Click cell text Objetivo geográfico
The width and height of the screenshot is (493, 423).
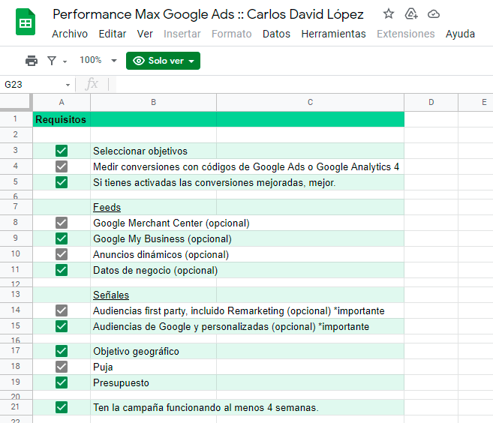coord(136,351)
